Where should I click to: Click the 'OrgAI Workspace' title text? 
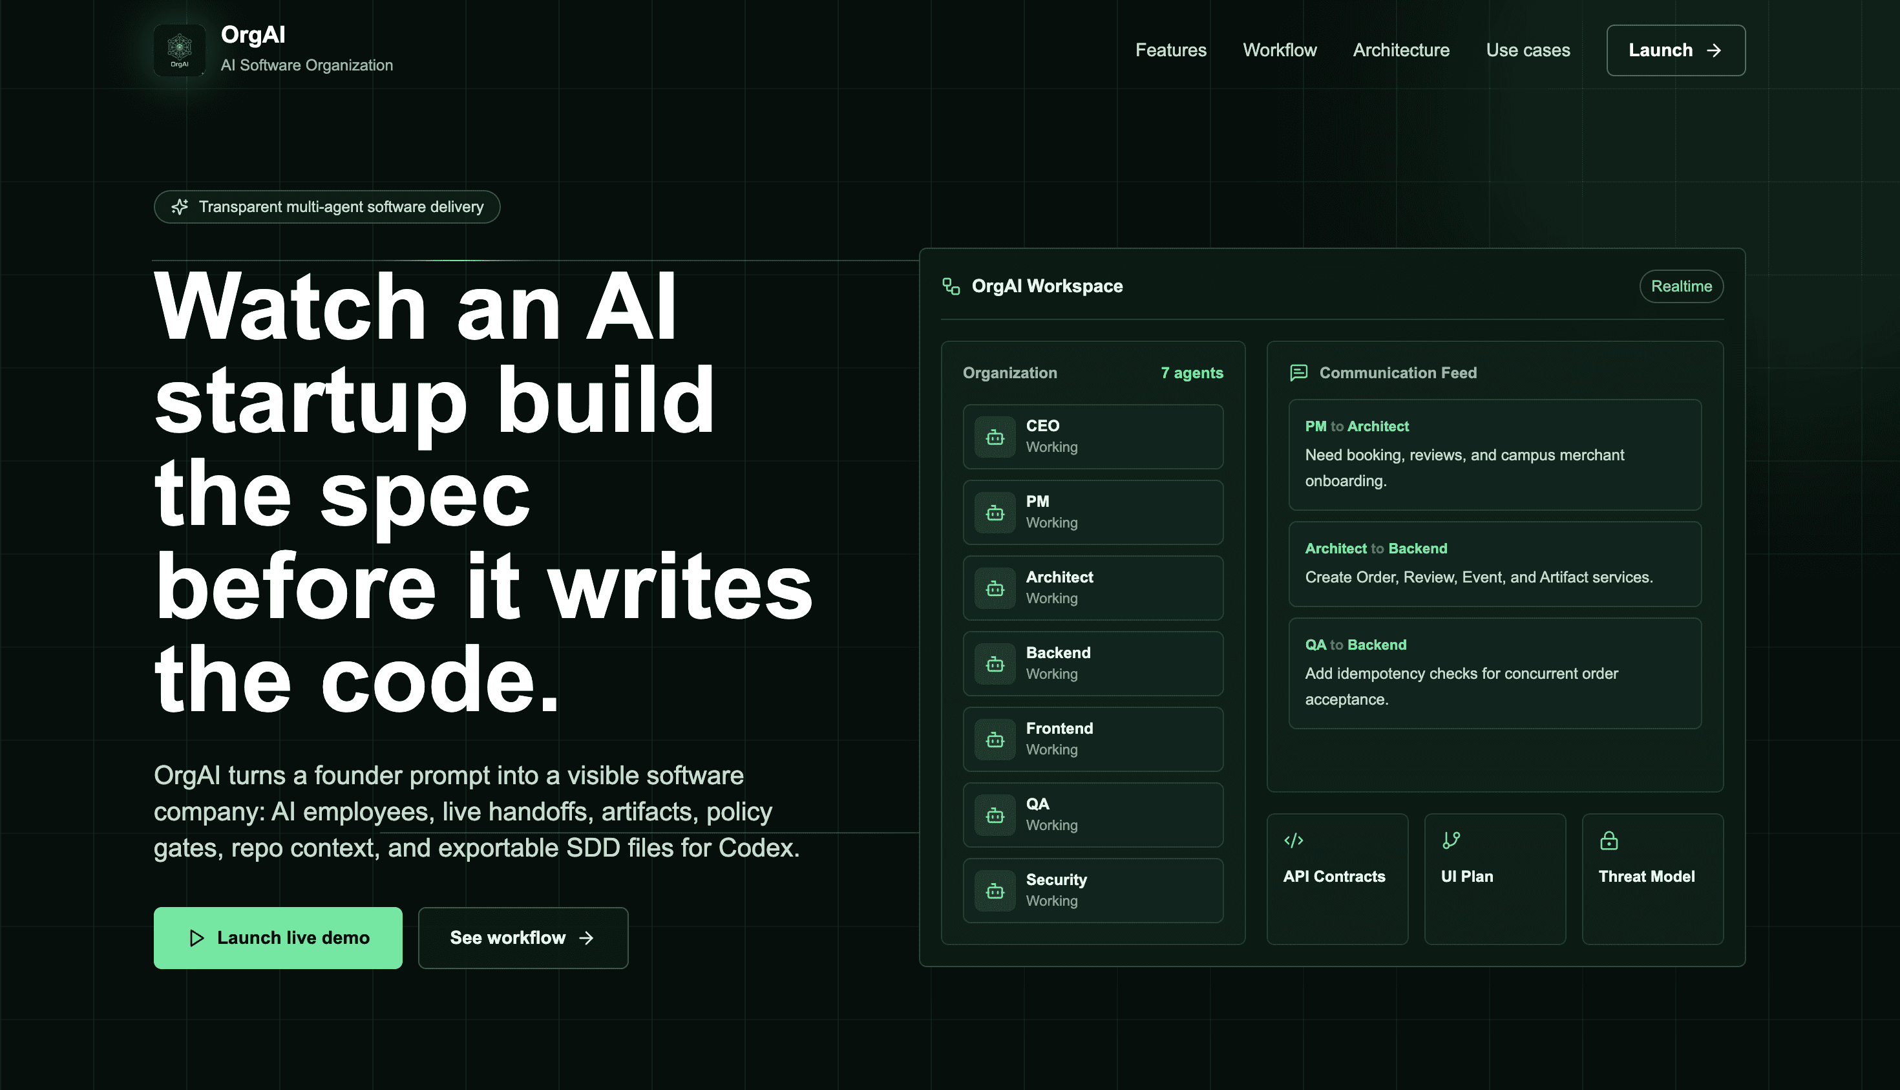click(1047, 286)
